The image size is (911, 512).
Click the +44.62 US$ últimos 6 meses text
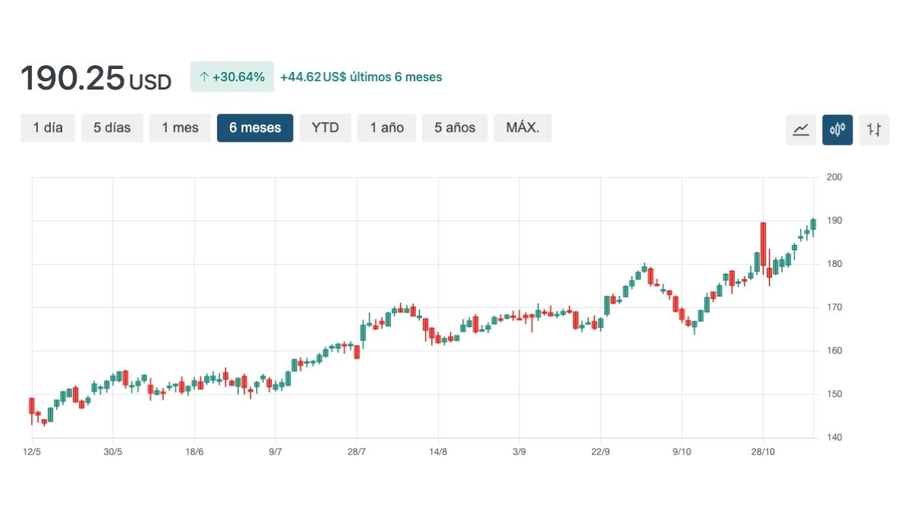[361, 77]
